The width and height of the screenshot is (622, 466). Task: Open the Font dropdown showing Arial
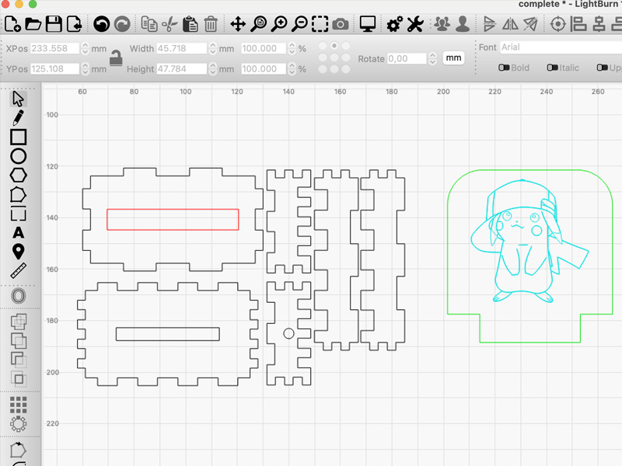point(560,47)
